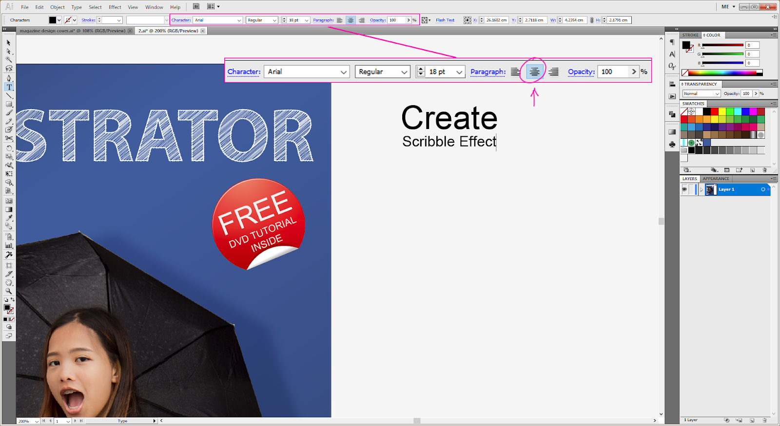Close the 2.ai document tab
This screenshot has height=426, width=780.
[203, 31]
